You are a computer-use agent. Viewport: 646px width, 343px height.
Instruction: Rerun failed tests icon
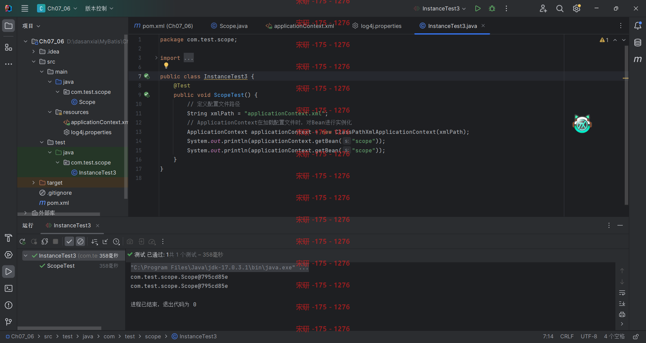coord(34,241)
